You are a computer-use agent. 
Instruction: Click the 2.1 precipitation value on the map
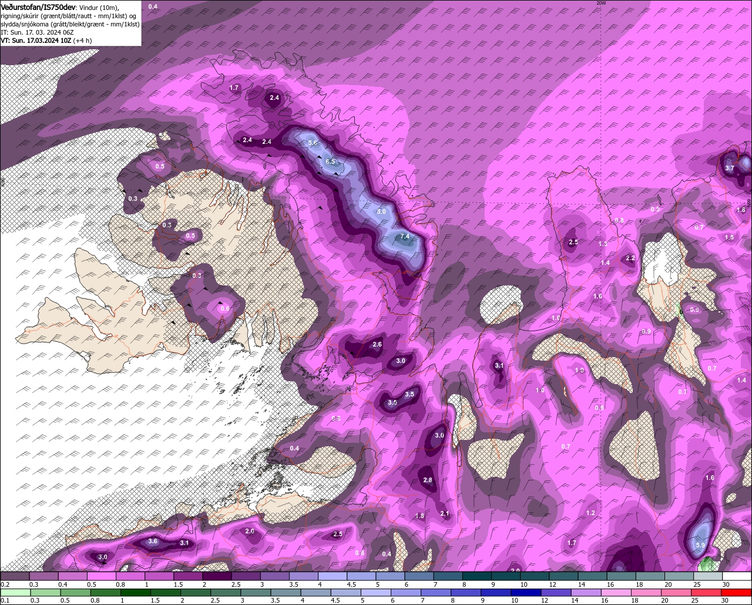(x=445, y=513)
